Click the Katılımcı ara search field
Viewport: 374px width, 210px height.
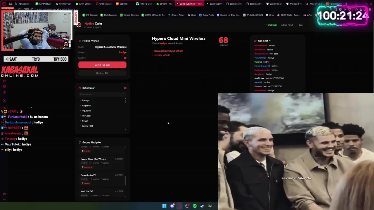(102, 94)
